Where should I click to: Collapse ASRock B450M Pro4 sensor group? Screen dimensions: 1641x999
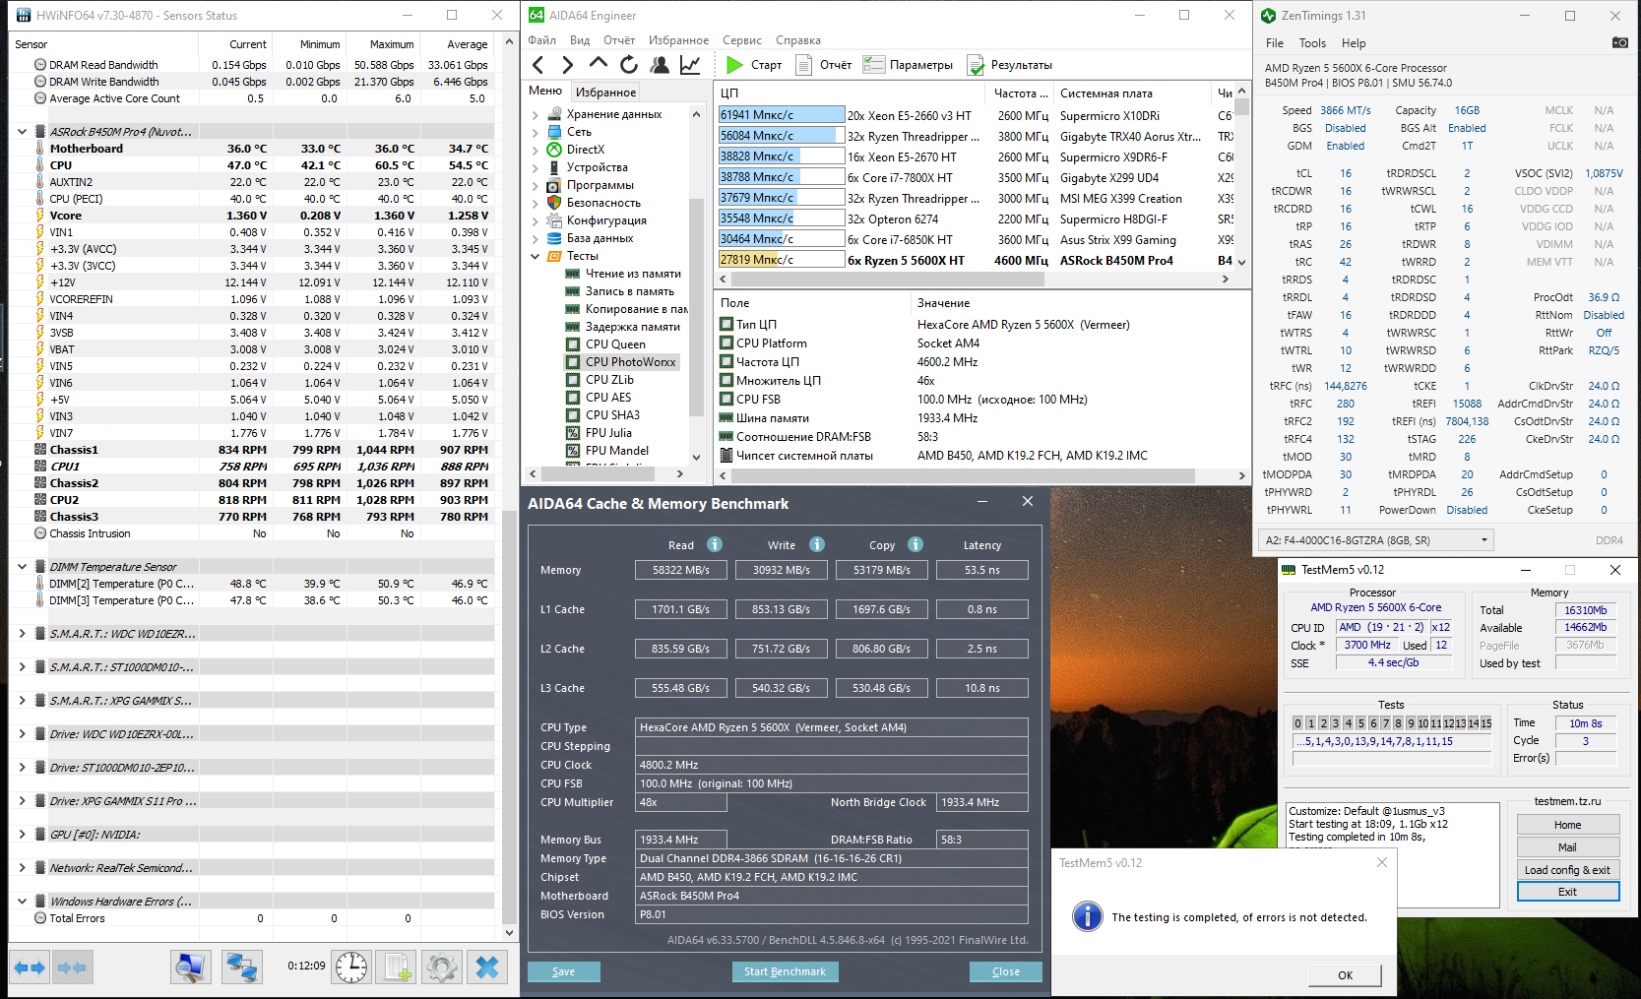[x=22, y=132]
